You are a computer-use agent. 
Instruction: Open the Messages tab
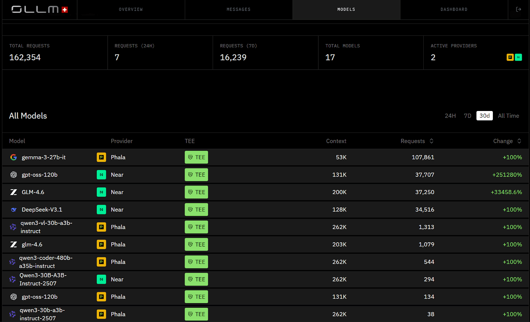point(238,10)
